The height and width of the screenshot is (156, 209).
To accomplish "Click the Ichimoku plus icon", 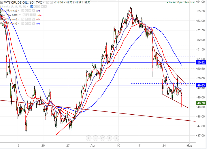I will click(42, 7).
